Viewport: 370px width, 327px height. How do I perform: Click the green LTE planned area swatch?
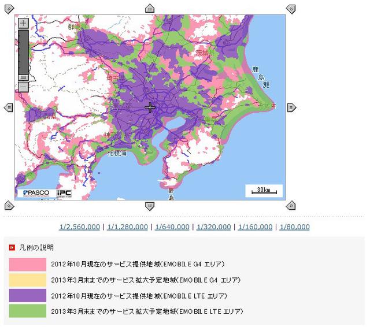pos(28,311)
